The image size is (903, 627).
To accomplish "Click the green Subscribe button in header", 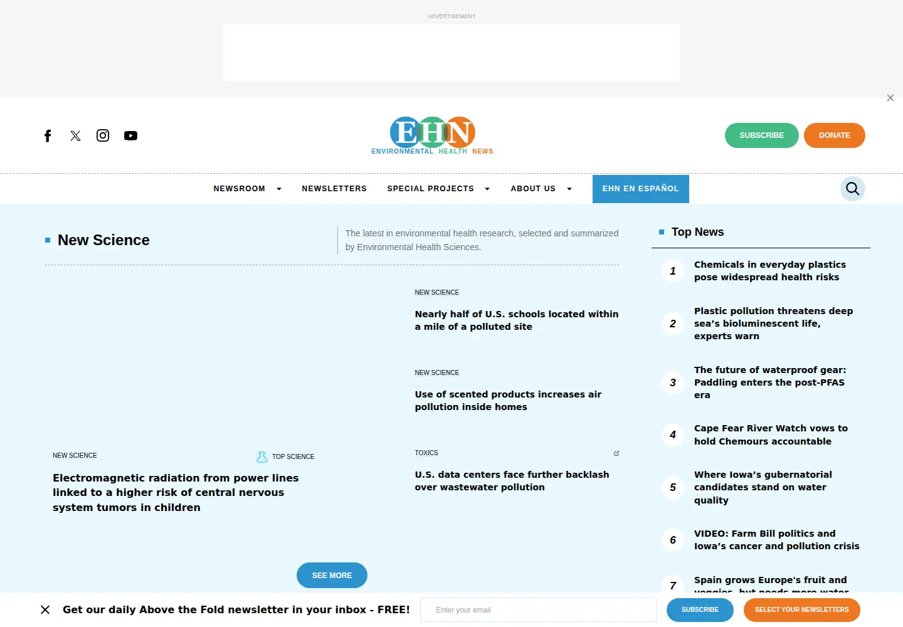I will [x=762, y=135].
